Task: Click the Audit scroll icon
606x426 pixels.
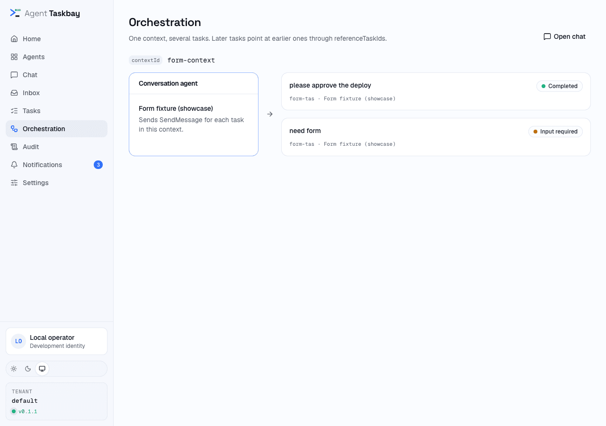Action: tap(14, 147)
